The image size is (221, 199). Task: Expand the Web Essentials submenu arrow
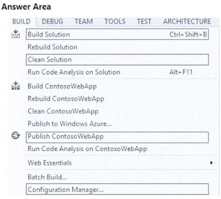pyautogui.click(x=211, y=163)
